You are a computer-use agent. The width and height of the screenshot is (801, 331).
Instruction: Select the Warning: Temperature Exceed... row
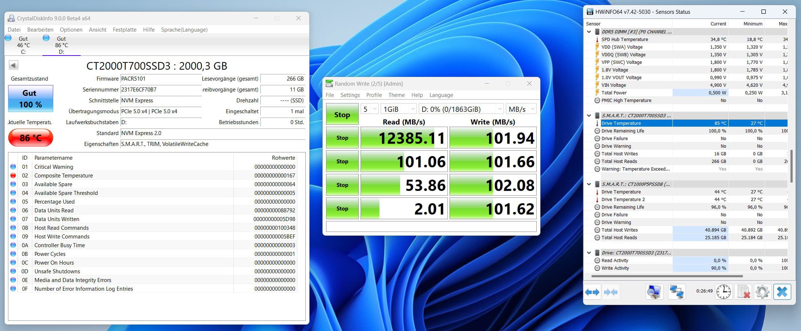click(x=686, y=169)
